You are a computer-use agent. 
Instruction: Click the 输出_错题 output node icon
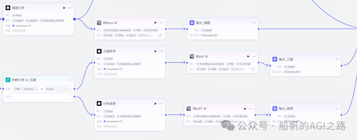click(x=192, y=23)
